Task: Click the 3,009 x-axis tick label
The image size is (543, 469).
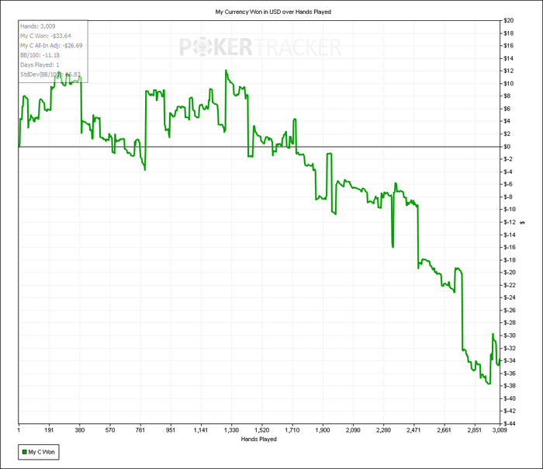Action: coord(500,430)
